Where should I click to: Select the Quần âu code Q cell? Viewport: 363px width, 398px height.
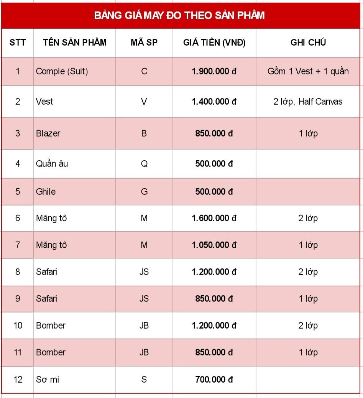tap(144, 164)
